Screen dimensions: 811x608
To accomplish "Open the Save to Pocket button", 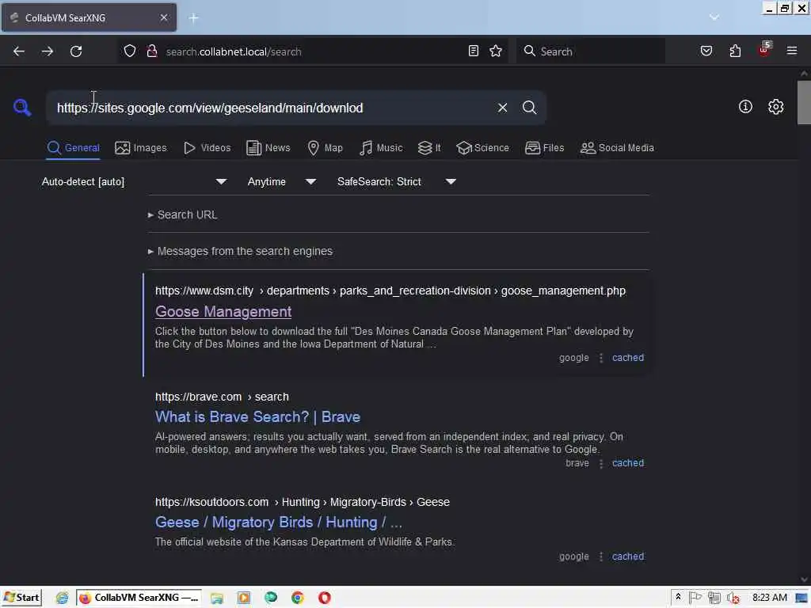I will pos(706,51).
